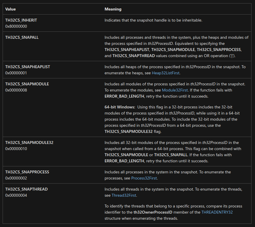This screenshot has height=227, width=255.
Task: Select the hex value 0x00000008
Action: coord(16,90)
